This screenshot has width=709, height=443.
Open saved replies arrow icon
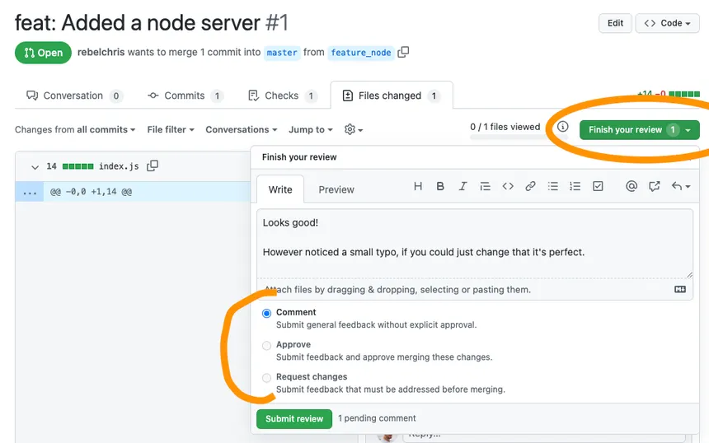[681, 186]
